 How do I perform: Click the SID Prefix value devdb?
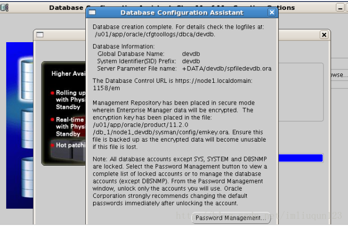pyautogui.click(x=191, y=61)
